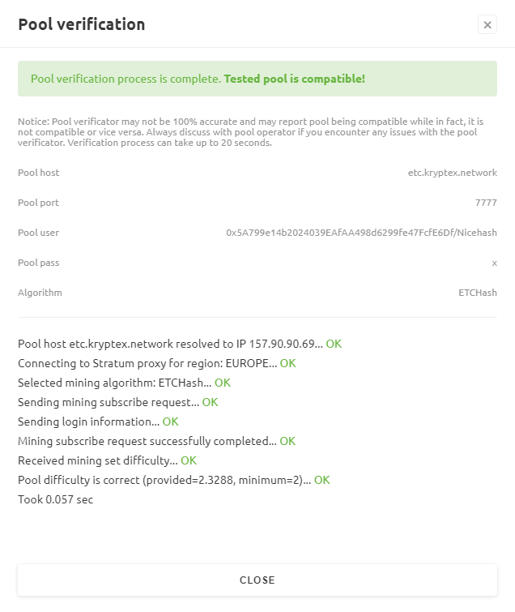Click the pool pass value x
This screenshot has height=612, width=515.
point(494,263)
